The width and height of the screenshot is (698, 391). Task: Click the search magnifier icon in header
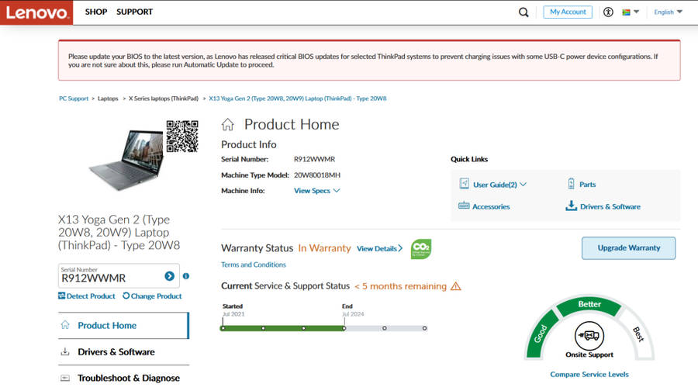coord(524,12)
